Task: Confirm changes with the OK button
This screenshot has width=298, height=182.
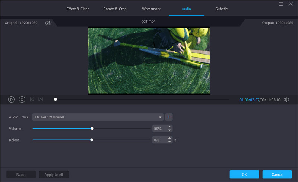Action: 244,175
